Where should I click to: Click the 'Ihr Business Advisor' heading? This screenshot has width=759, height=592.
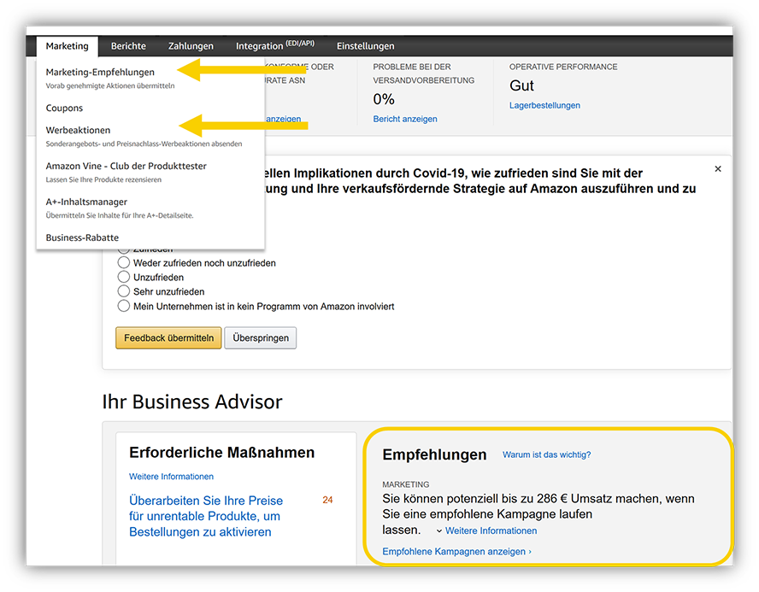(192, 402)
